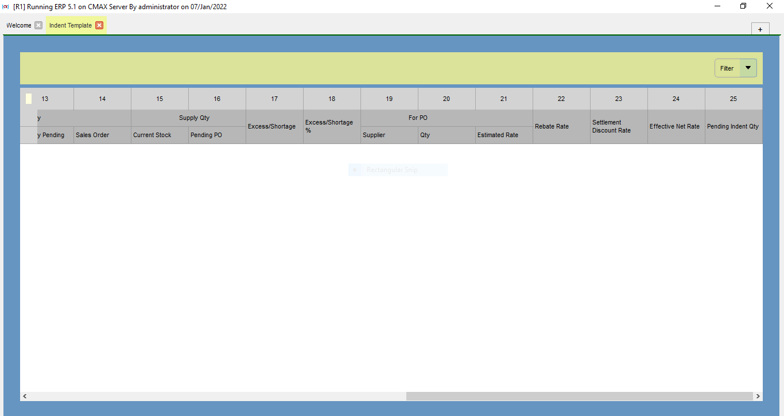Screen dimensions: 784x416
Task: Click the horizontal scrollbar thumb
Action: 579,396
